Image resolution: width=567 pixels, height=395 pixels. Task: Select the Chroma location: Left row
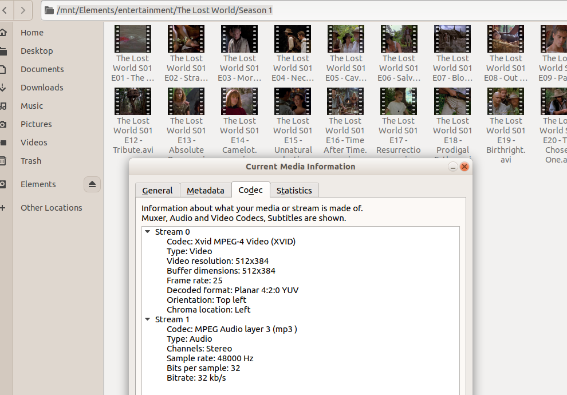[x=208, y=310]
